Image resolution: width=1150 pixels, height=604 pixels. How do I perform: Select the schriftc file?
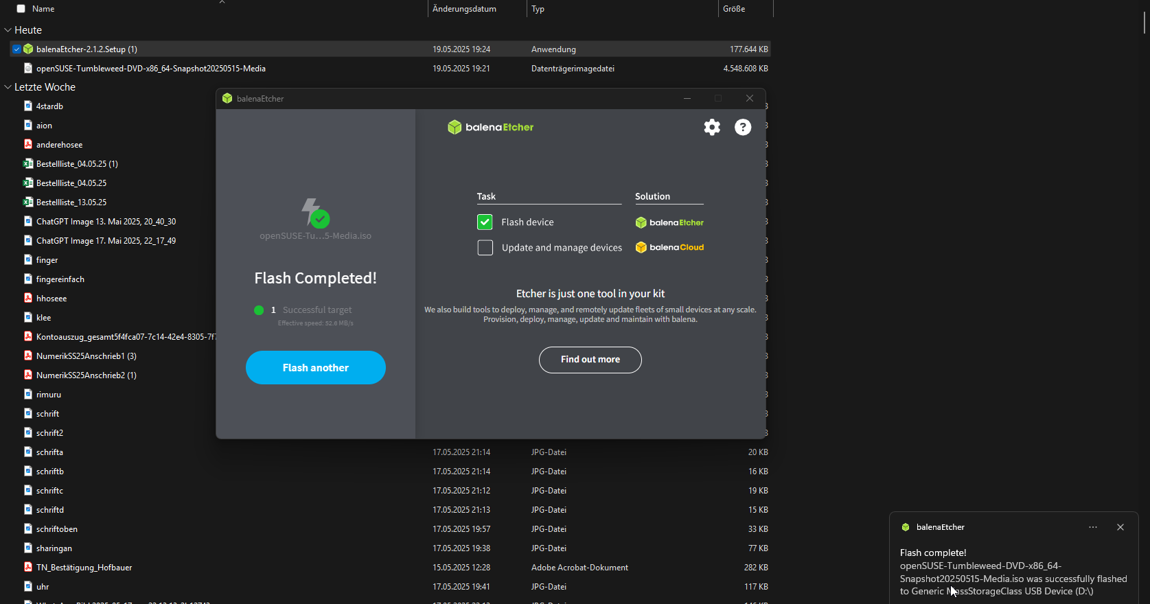point(49,490)
